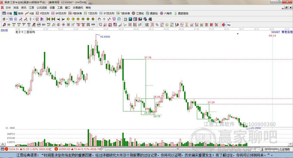Click the 沪 index value 3124.51

point(14,149)
